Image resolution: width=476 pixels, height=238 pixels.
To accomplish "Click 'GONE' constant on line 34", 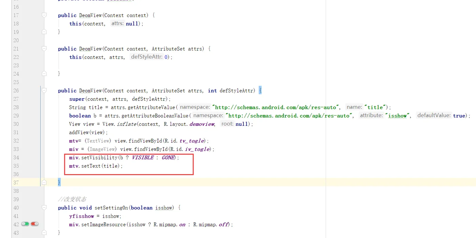I will pyautogui.click(x=168, y=157).
